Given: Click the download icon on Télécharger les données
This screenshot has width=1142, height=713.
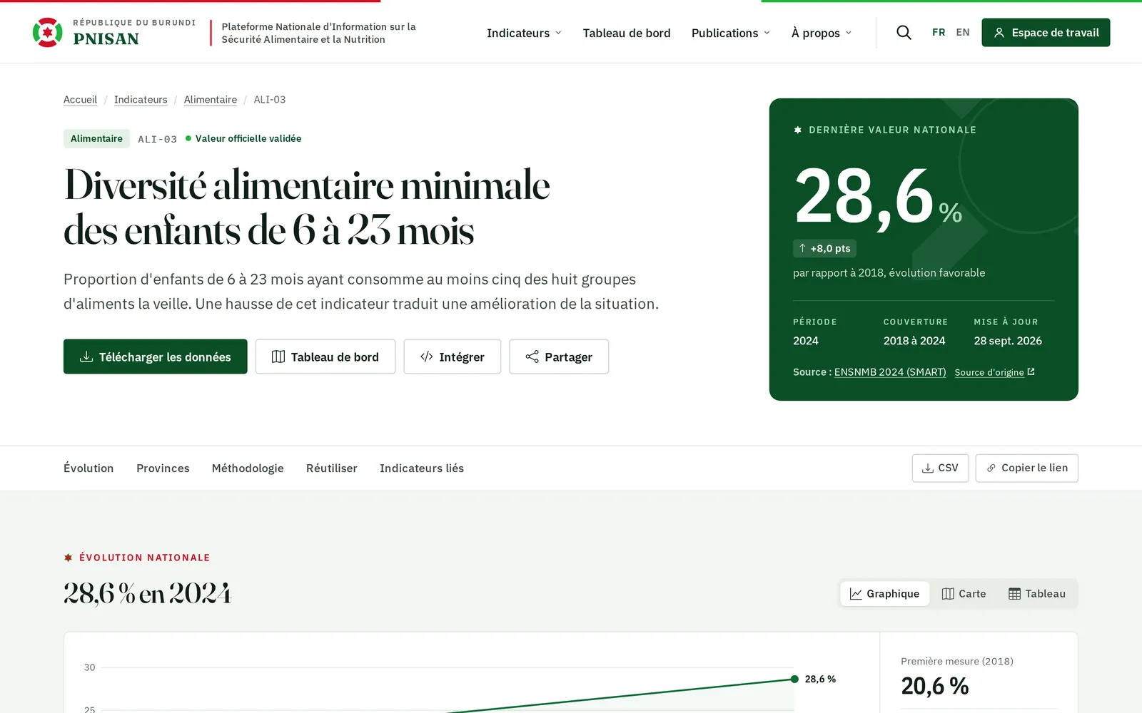Looking at the screenshot, I should pyautogui.click(x=86, y=356).
